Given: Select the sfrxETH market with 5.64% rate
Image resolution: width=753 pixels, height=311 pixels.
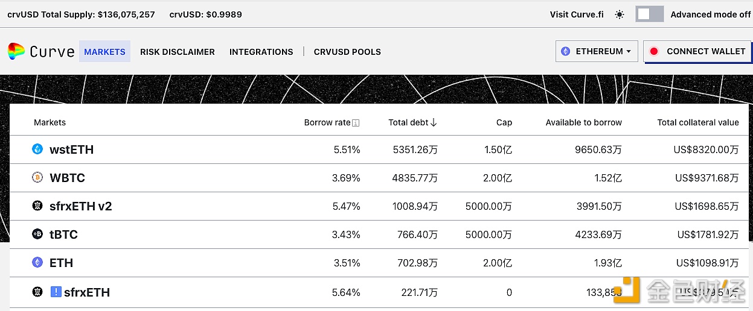Looking at the screenshot, I should click(x=87, y=292).
